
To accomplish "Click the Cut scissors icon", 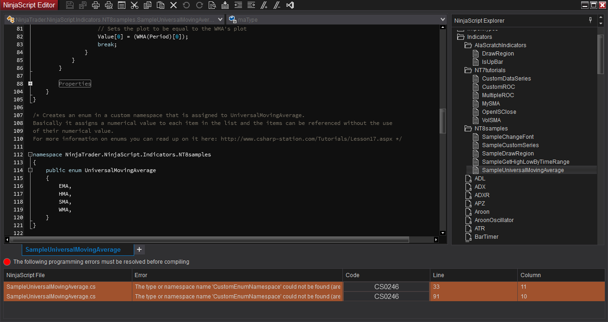I will (135, 5).
